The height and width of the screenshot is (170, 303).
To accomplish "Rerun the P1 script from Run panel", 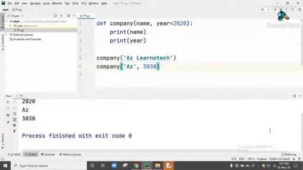I will point(8,102).
